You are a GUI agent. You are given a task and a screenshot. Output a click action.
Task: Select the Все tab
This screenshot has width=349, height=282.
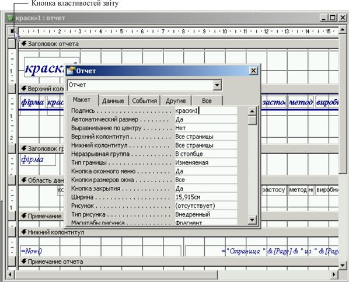pyautogui.click(x=207, y=101)
